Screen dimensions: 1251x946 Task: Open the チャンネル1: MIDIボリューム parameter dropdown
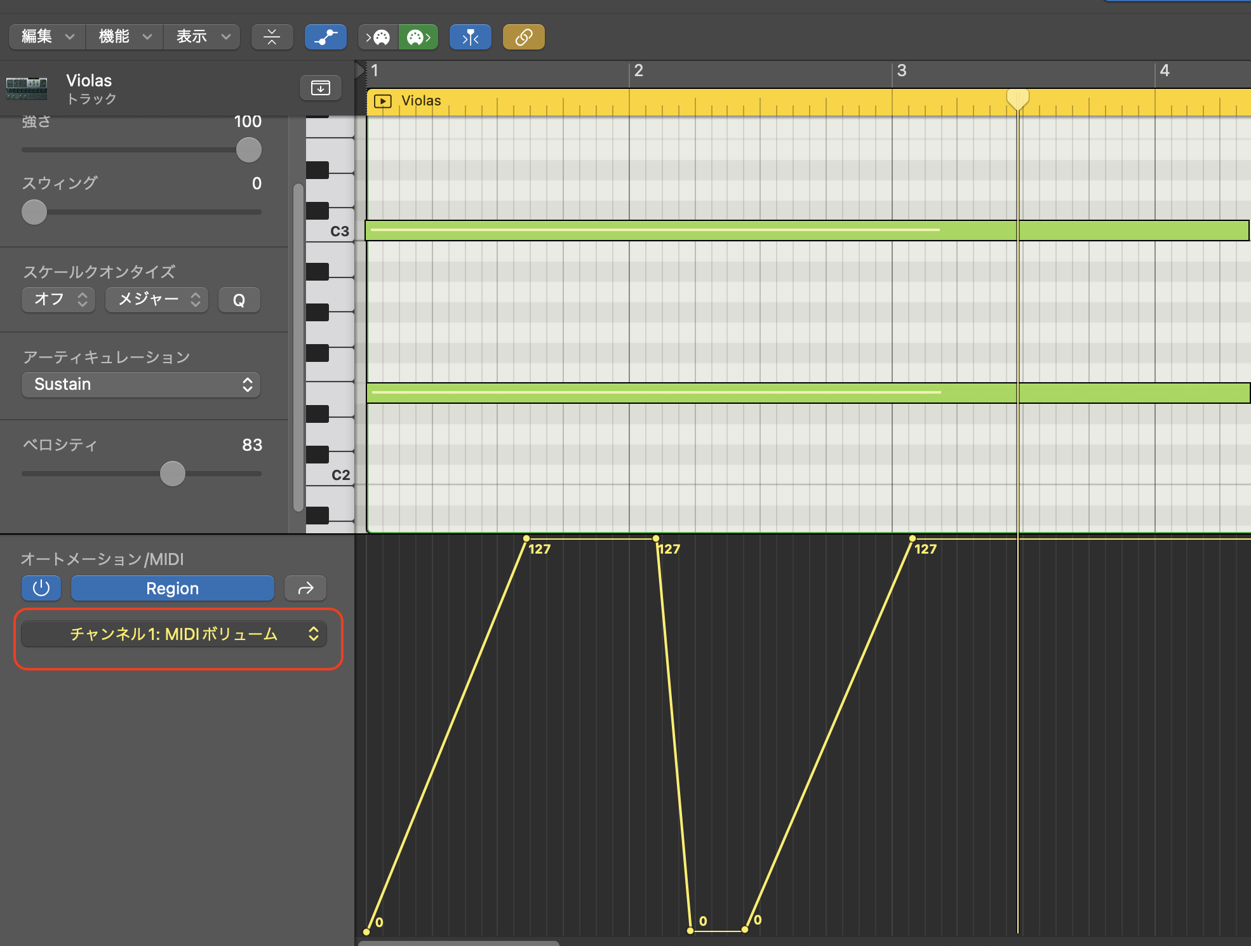(173, 634)
